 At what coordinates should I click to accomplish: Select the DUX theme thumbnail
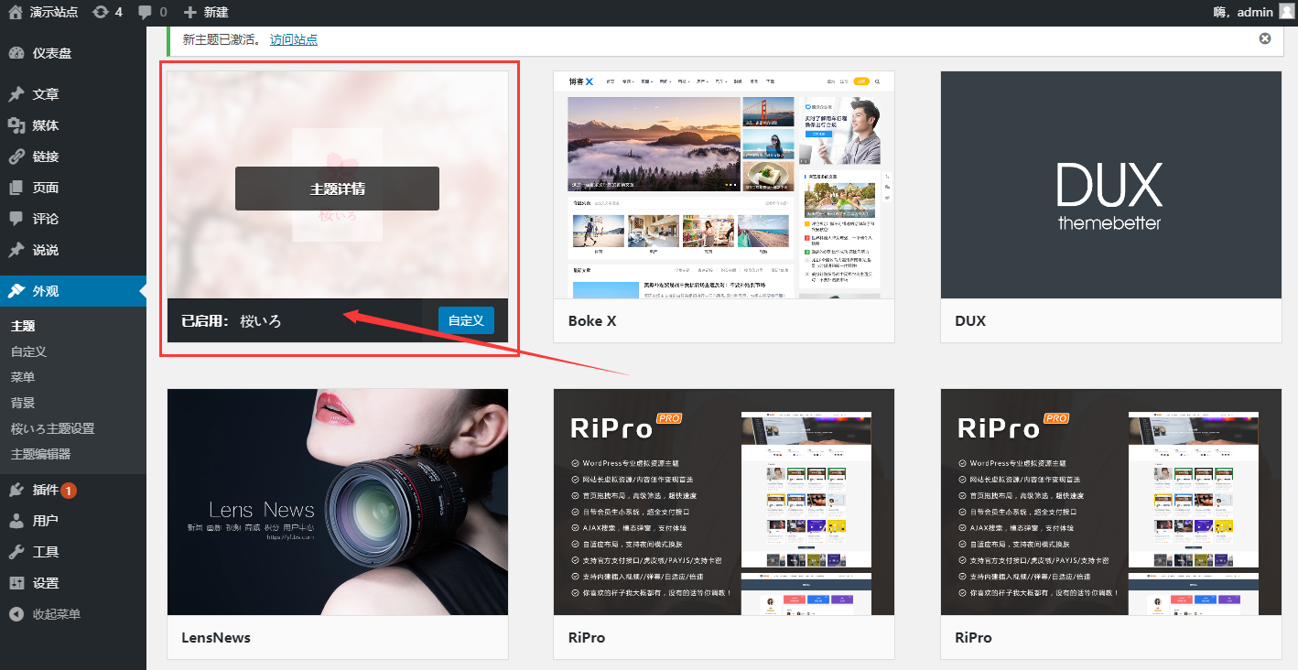pyautogui.click(x=1110, y=184)
